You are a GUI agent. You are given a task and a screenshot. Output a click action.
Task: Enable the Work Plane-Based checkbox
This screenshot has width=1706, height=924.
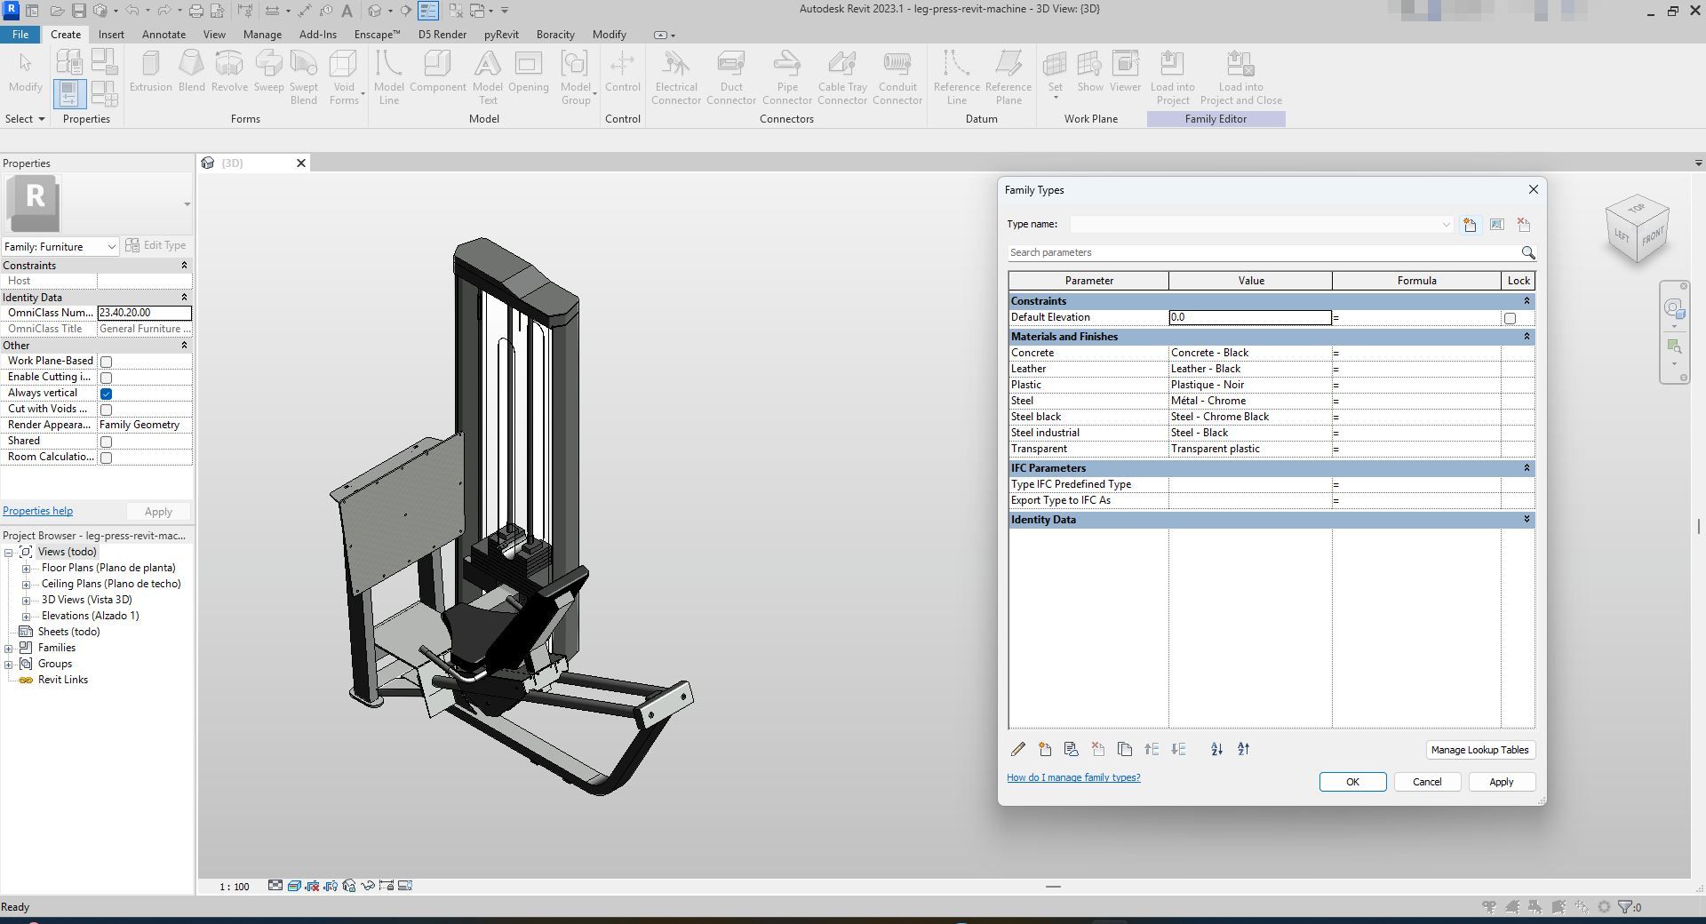pos(107,362)
